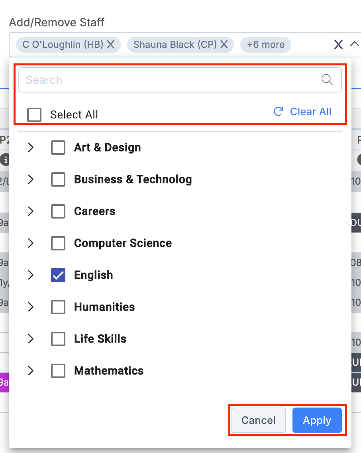Uncheck the English department checkbox
The width and height of the screenshot is (361, 453).
[58, 275]
